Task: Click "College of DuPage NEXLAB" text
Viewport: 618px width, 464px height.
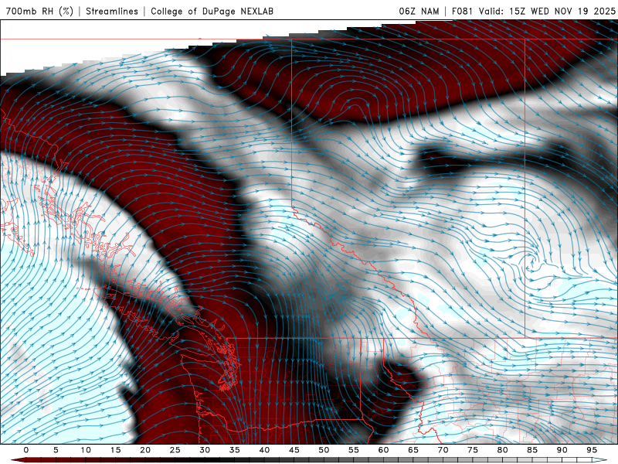Action: [212, 11]
